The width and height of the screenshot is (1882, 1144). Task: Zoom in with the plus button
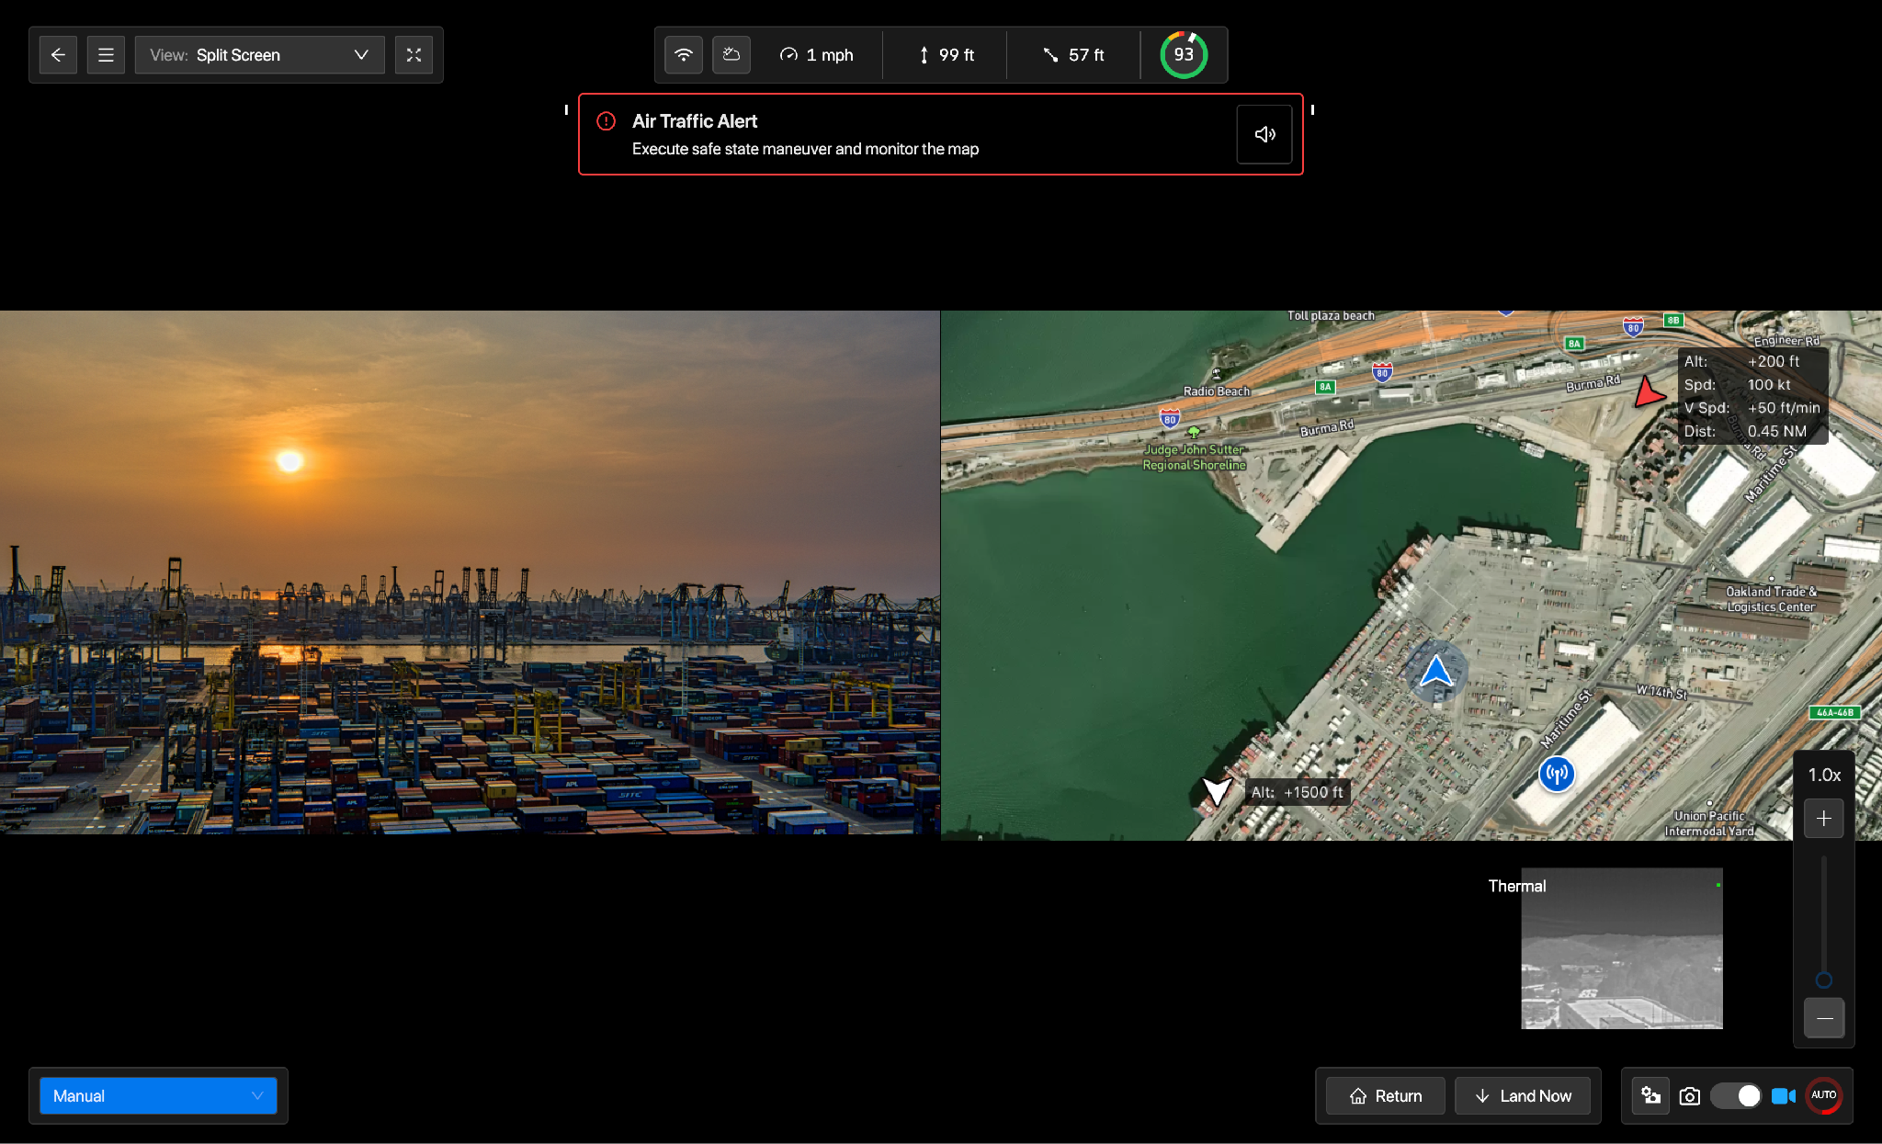click(x=1824, y=818)
